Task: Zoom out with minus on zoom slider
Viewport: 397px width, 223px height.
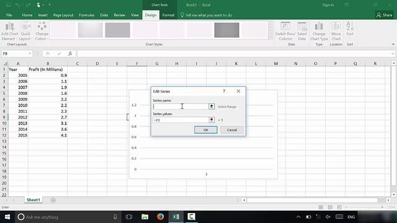Action: pos(346,207)
